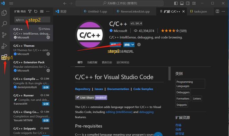Filter extensions with the funnel icon
229x136 pixels.
pos(30,11)
